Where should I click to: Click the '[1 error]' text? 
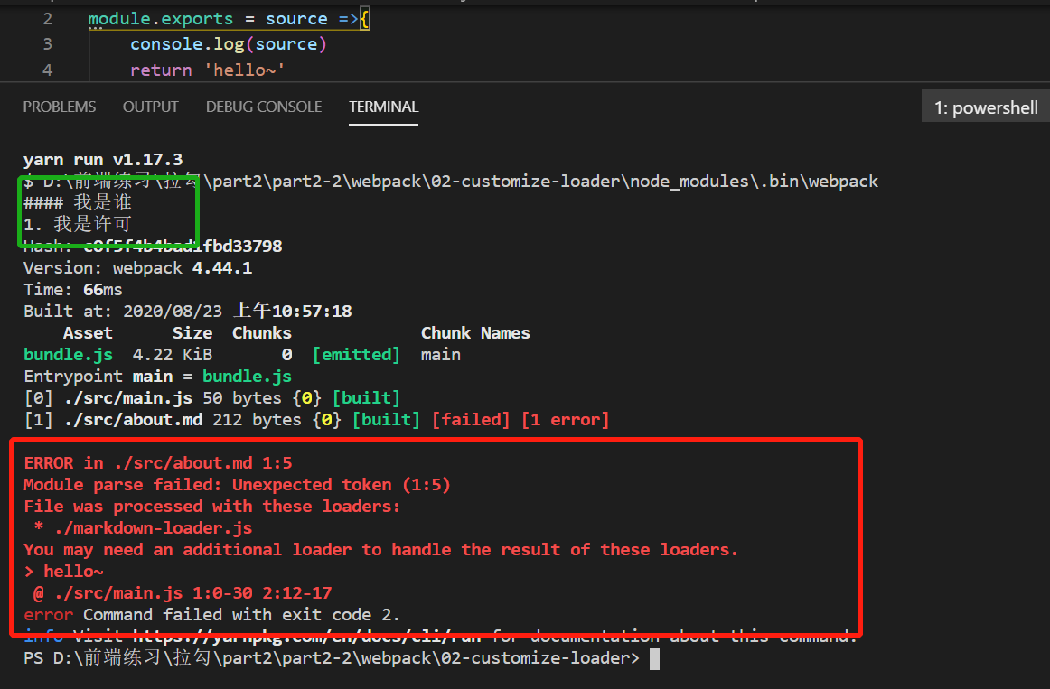coord(565,419)
